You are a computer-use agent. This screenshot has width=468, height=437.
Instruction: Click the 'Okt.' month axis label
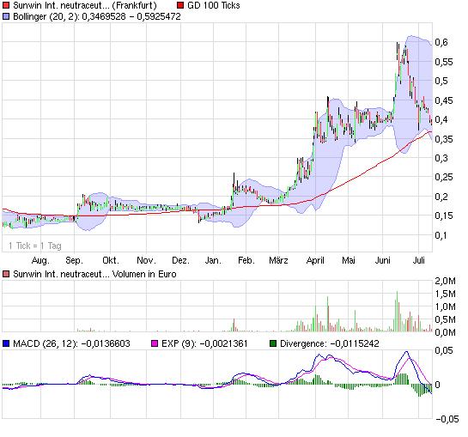111,260
